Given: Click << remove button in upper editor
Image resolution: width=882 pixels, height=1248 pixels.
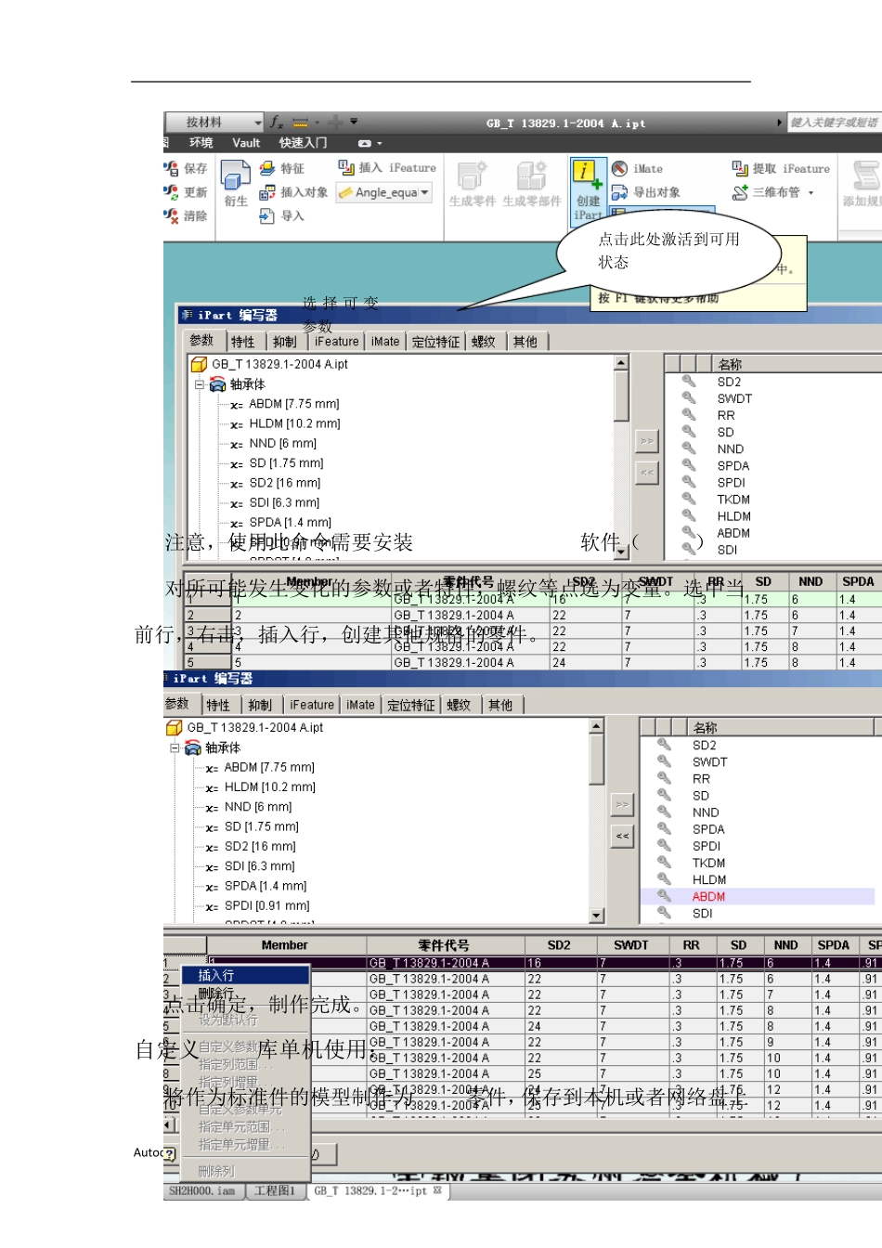Looking at the screenshot, I should click(x=647, y=473).
